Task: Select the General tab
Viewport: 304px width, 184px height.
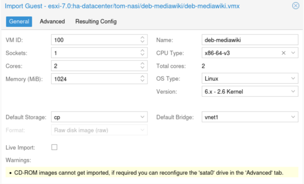Action: (19, 21)
